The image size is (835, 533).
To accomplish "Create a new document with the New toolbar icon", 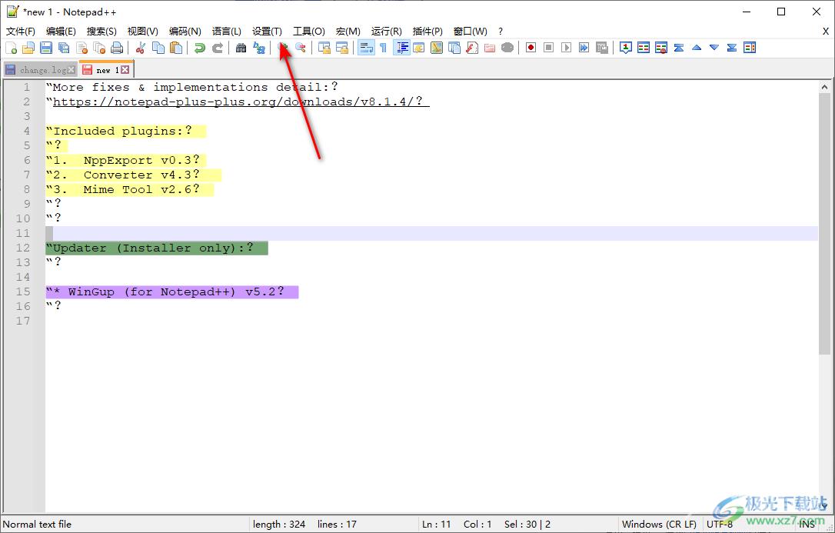I will (x=12, y=48).
